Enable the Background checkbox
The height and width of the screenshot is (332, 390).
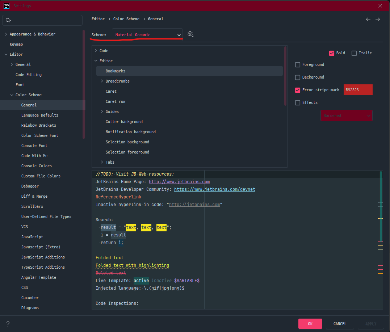click(x=297, y=77)
